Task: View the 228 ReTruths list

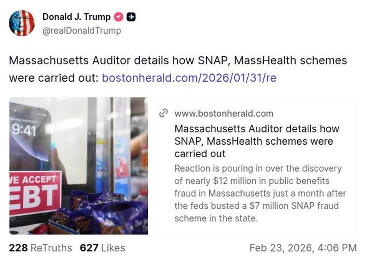Action: point(40,248)
